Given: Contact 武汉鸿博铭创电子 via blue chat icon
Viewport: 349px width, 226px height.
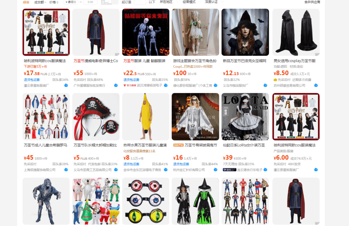Looking at the screenshot, I should pos(166,85).
